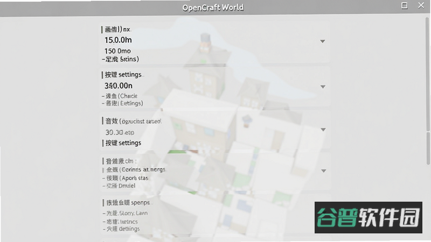The width and height of the screenshot is (431, 242).
Task: Select the Slony, Lavn entry
Action: pyautogui.click(x=125, y=213)
